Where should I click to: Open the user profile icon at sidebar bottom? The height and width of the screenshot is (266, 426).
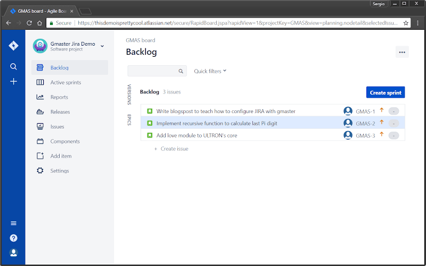pyautogui.click(x=13, y=252)
